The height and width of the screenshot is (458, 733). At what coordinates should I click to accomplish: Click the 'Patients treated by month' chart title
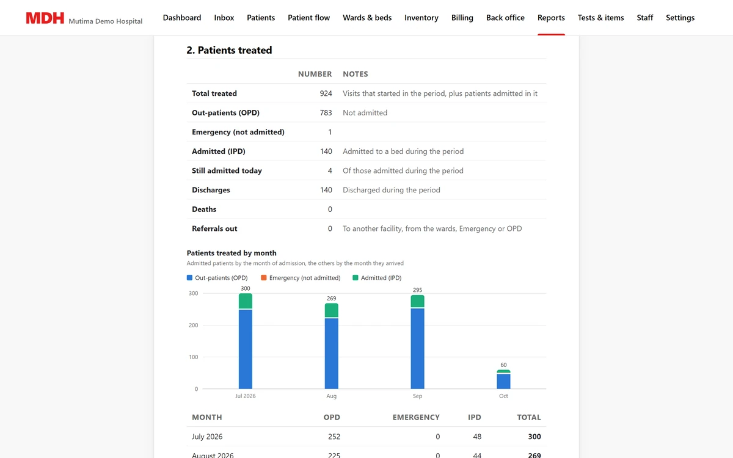click(232, 253)
